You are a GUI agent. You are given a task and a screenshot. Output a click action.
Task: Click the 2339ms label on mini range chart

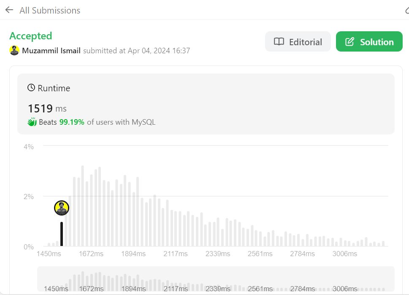pos(218,289)
